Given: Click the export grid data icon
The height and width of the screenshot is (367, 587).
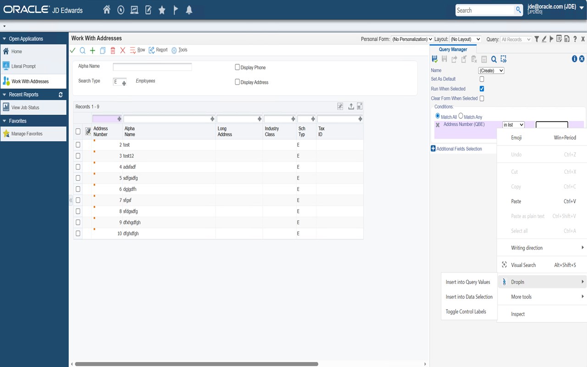Looking at the screenshot, I should (x=351, y=106).
